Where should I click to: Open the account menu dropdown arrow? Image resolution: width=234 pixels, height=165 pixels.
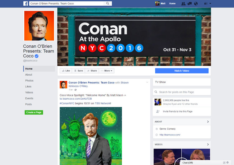[210, 3]
